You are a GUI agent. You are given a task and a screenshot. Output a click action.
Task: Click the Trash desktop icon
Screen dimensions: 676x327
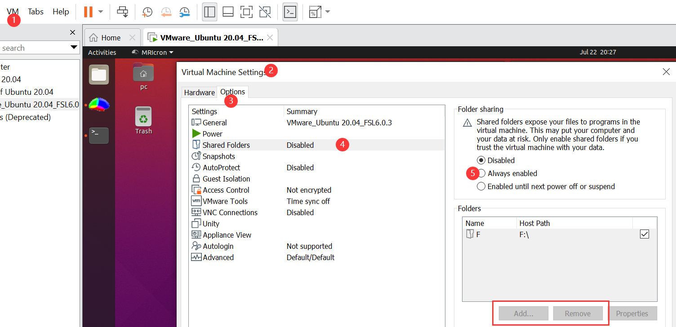(x=143, y=120)
